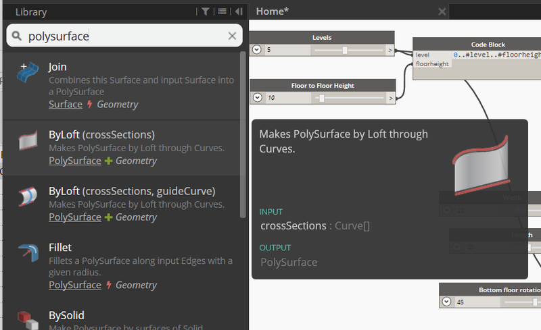Viewport: 541px width, 330px height.
Task: Expand Bottom floor rotation options chevron
Action: (446, 302)
